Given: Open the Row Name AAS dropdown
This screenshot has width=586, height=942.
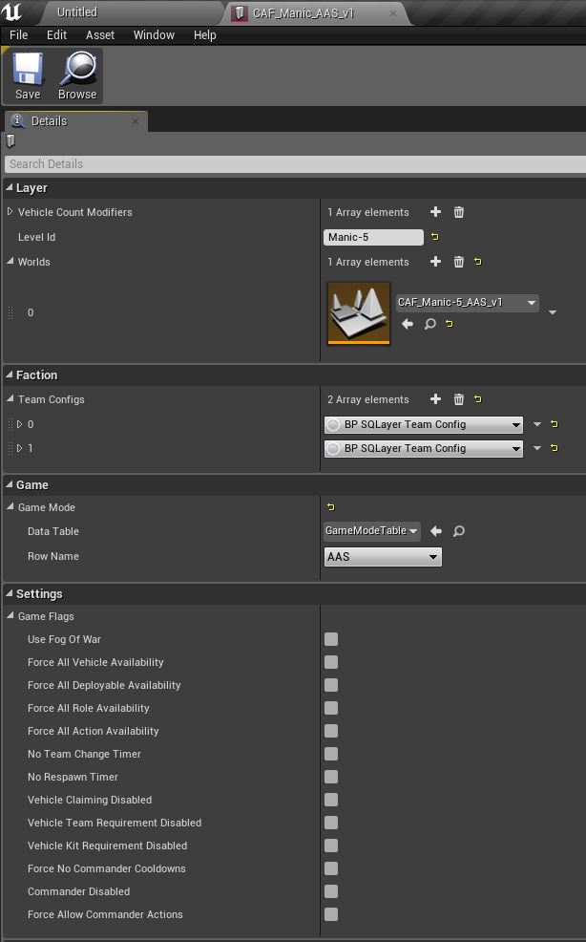Looking at the screenshot, I should tap(383, 556).
